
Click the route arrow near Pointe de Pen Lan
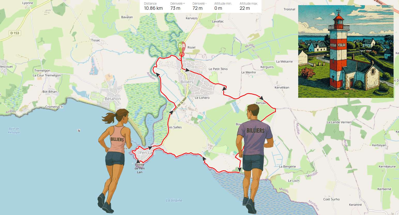pyautogui.click(x=138, y=161)
